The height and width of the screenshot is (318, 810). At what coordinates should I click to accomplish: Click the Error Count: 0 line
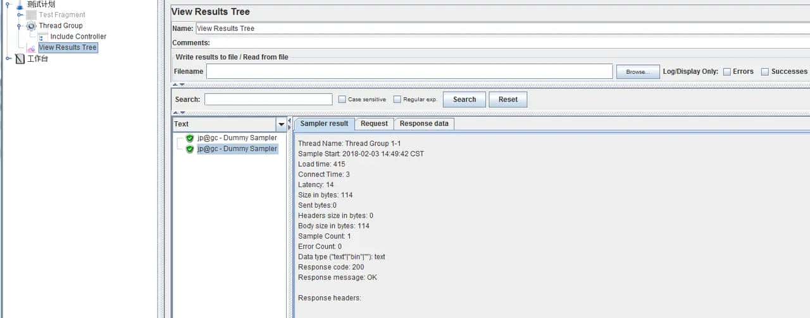[320, 247]
